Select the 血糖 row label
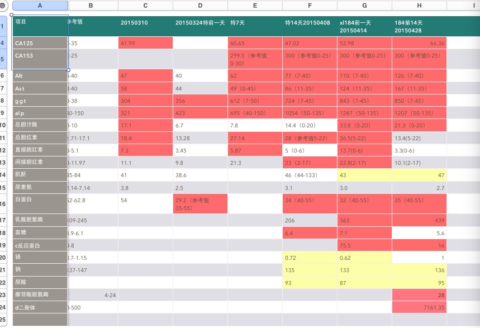Screen dimensions: 480x328 point(40,233)
